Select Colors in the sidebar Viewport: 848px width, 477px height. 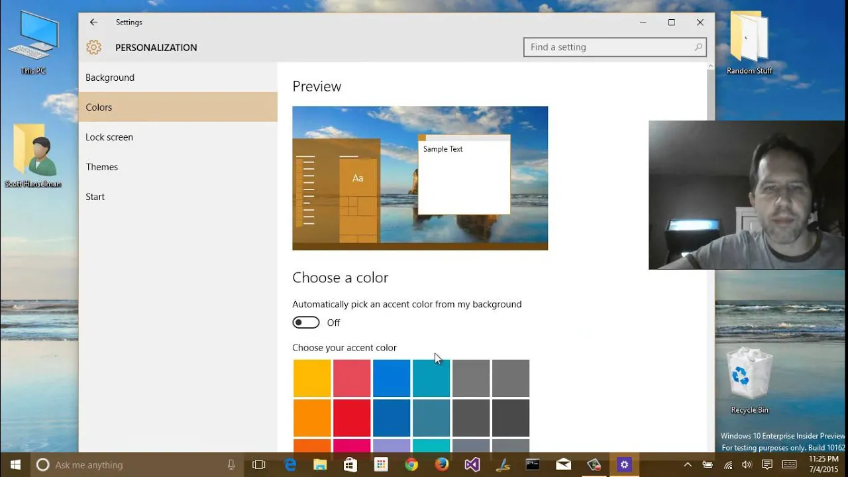click(178, 107)
